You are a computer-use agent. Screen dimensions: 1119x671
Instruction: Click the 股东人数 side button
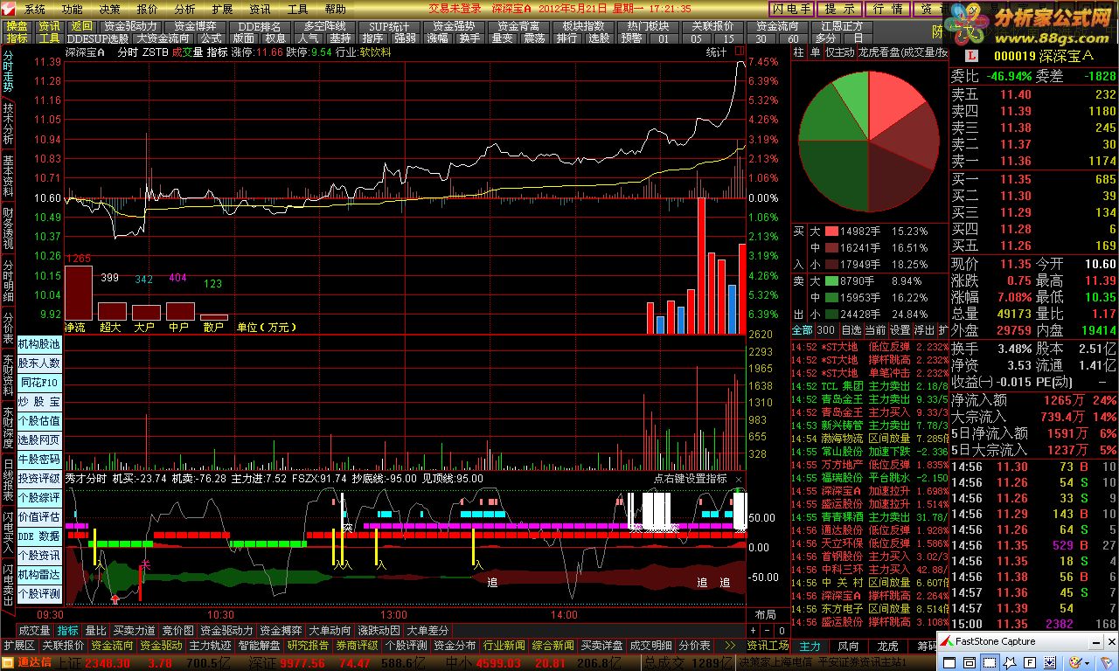click(x=39, y=363)
